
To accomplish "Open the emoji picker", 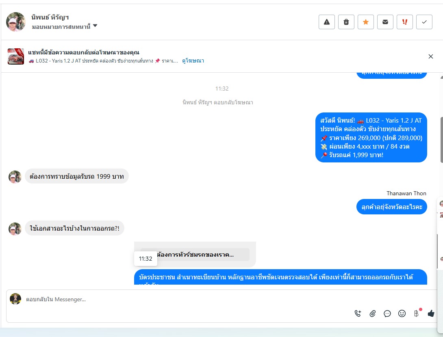I will (402, 313).
